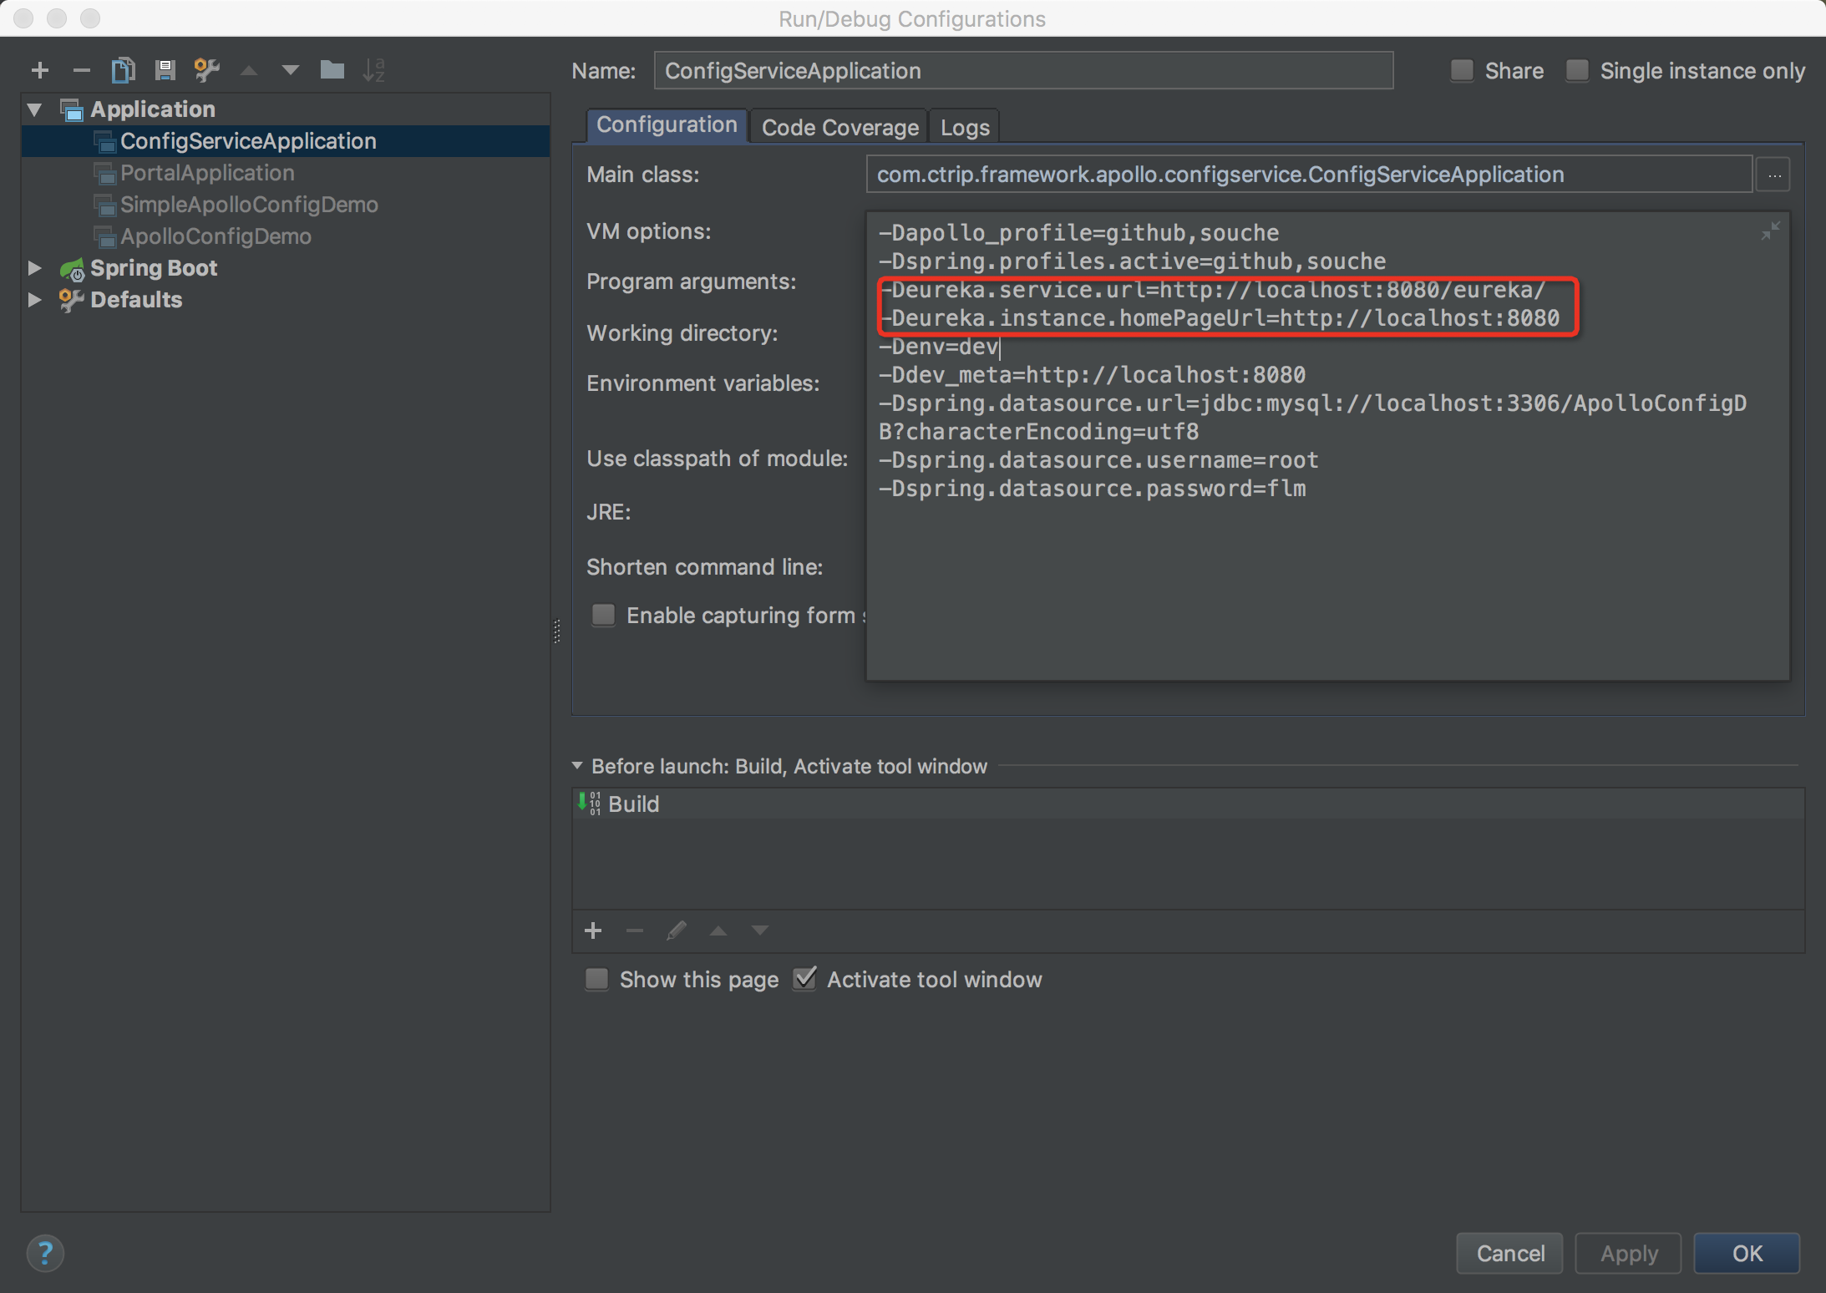Switch to the Code Coverage tab
Screen dimensions: 1826x1293
(839, 127)
